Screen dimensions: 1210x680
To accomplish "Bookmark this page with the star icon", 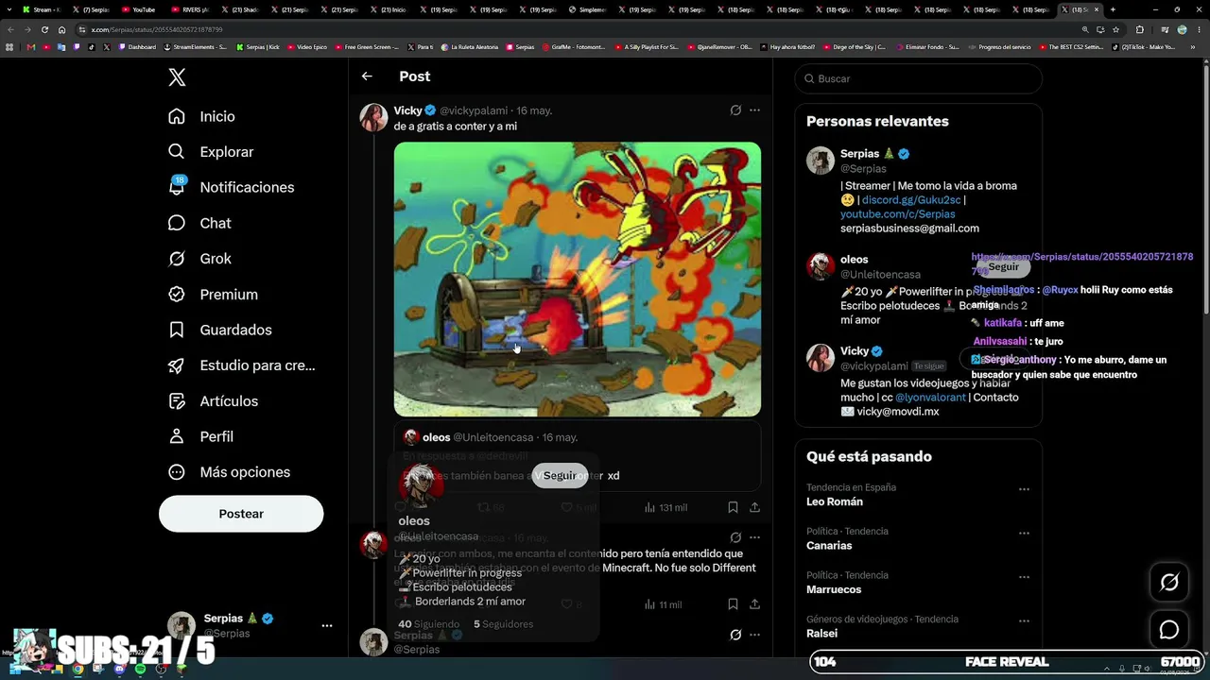I will pos(1115,29).
